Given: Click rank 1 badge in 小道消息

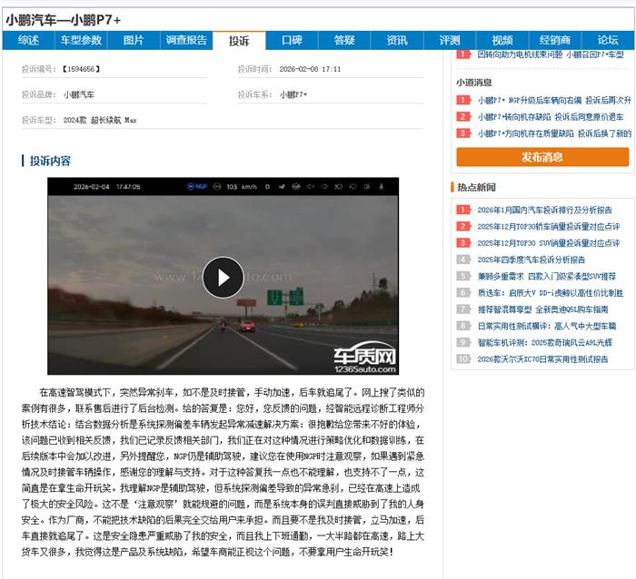Looking at the screenshot, I should (x=463, y=100).
